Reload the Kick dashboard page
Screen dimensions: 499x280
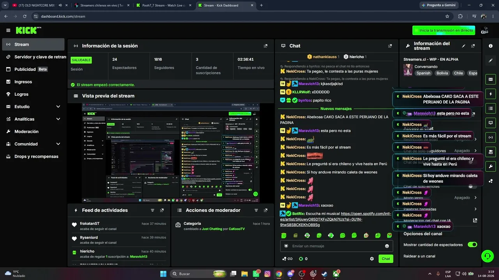pyautogui.click(x=25, y=16)
